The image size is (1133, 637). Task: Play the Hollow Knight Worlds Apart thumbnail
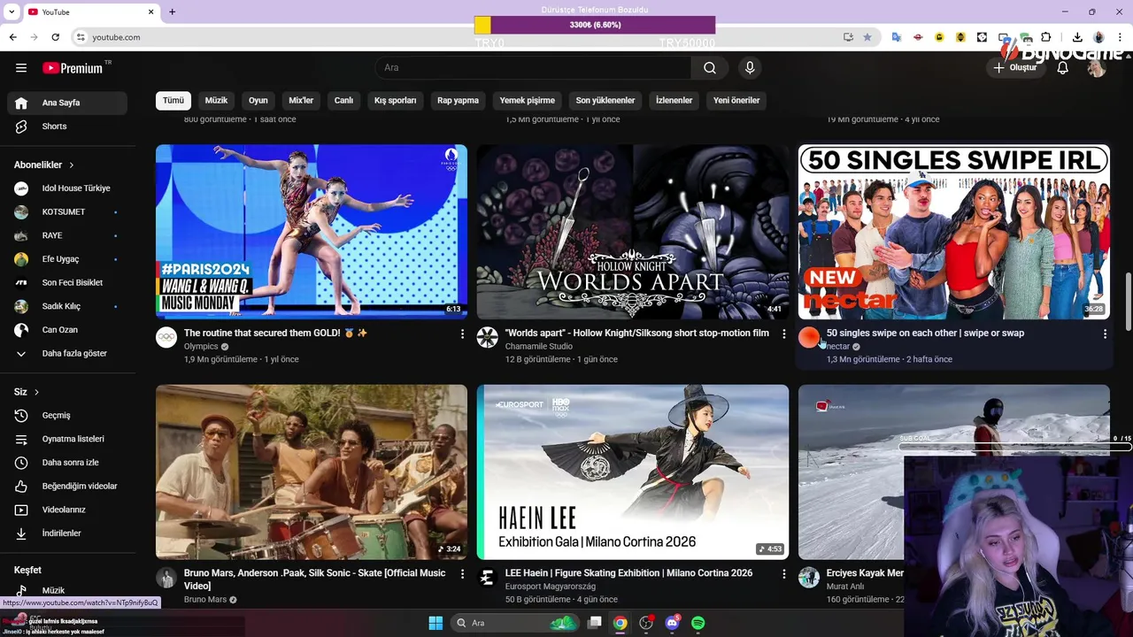[632, 231]
